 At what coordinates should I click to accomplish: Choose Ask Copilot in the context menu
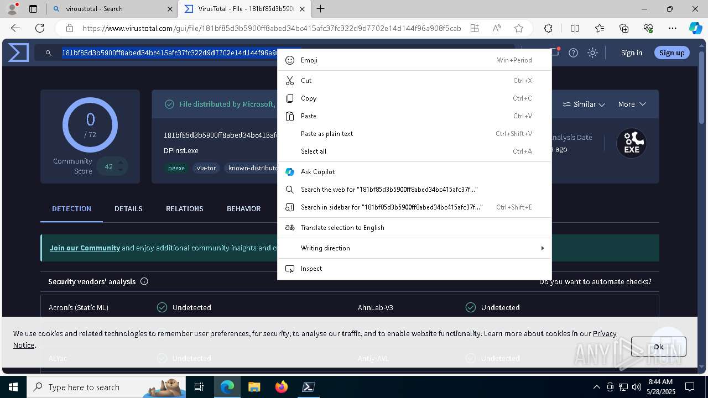point(414,172)
